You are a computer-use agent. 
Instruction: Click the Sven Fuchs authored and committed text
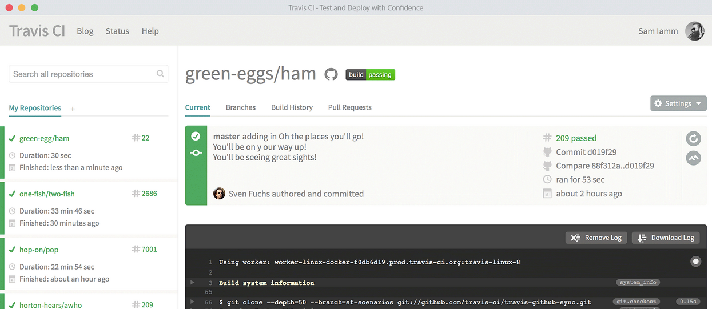(x=296, y=194)
